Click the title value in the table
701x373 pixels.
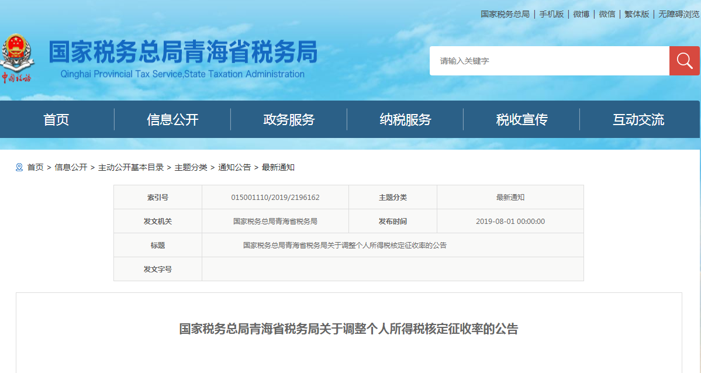[345, 245]
